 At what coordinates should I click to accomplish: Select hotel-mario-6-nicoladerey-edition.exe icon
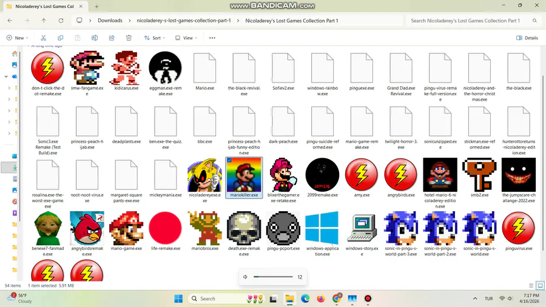tap(440, 175)
